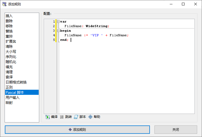Screen dimensions: 202x137
Task: Click the end; keyword on line 5
Action: tap(64, 40)
